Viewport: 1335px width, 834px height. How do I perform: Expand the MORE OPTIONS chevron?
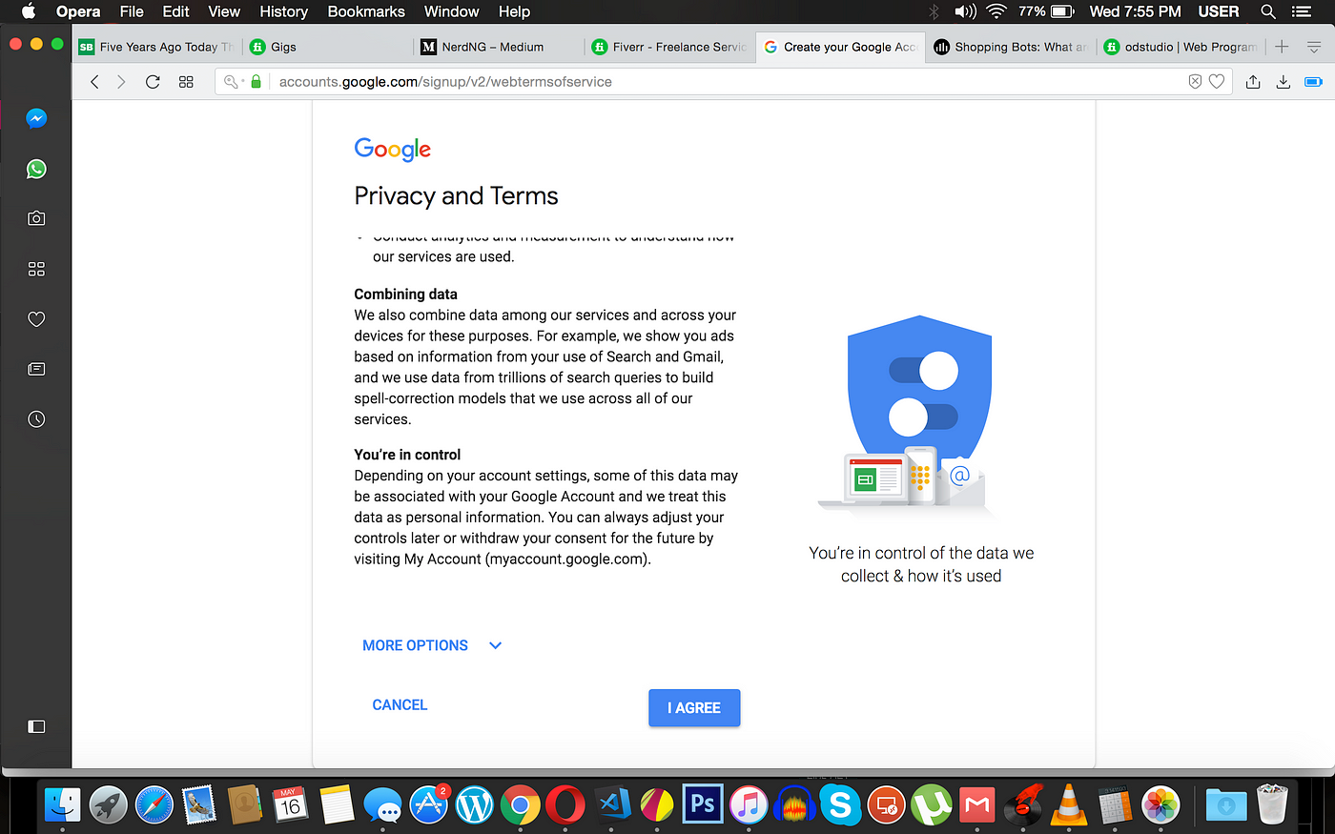pyautogui.click(x=495, y=645)
